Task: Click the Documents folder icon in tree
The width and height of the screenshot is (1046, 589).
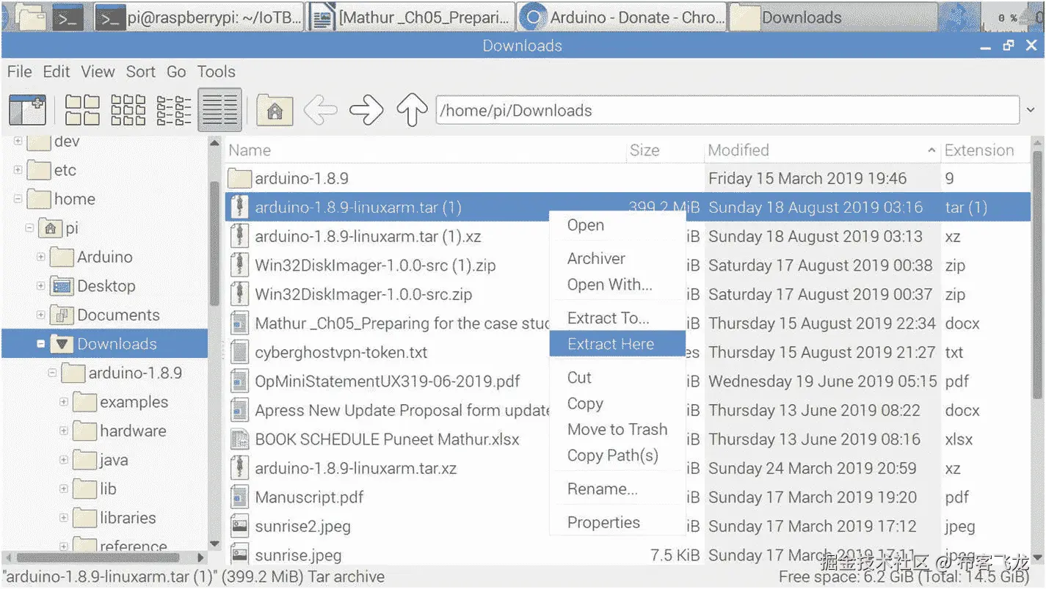Action: click(62, 315)
